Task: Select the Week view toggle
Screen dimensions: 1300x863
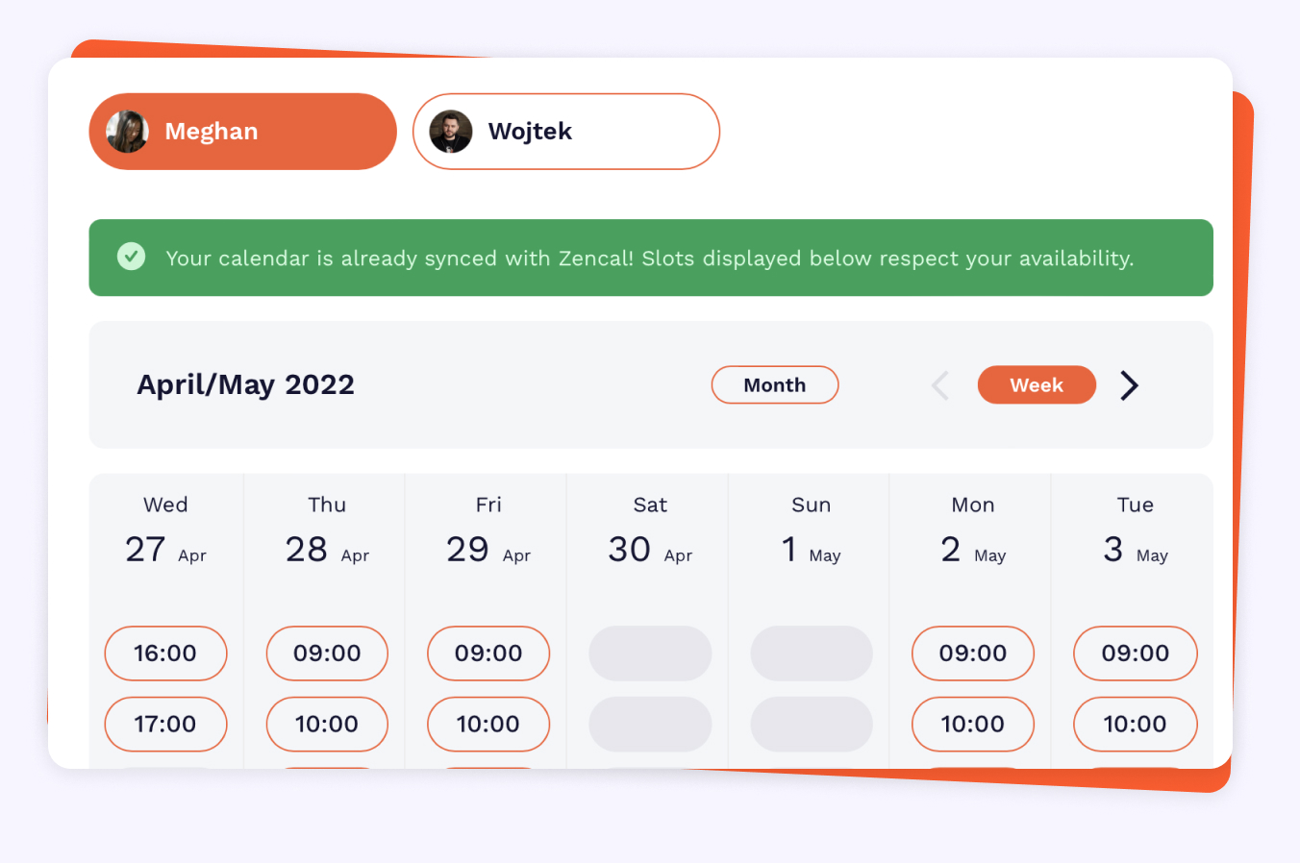Action: [x=1037, y=385]
